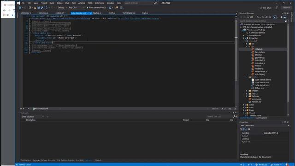This screenshot has height=166, width=295.
Task: Click the Live Share button
Action: click(265, 8)
